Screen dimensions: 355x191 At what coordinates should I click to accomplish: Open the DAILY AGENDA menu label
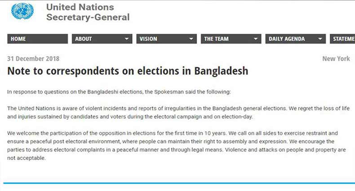pos(287,39)
